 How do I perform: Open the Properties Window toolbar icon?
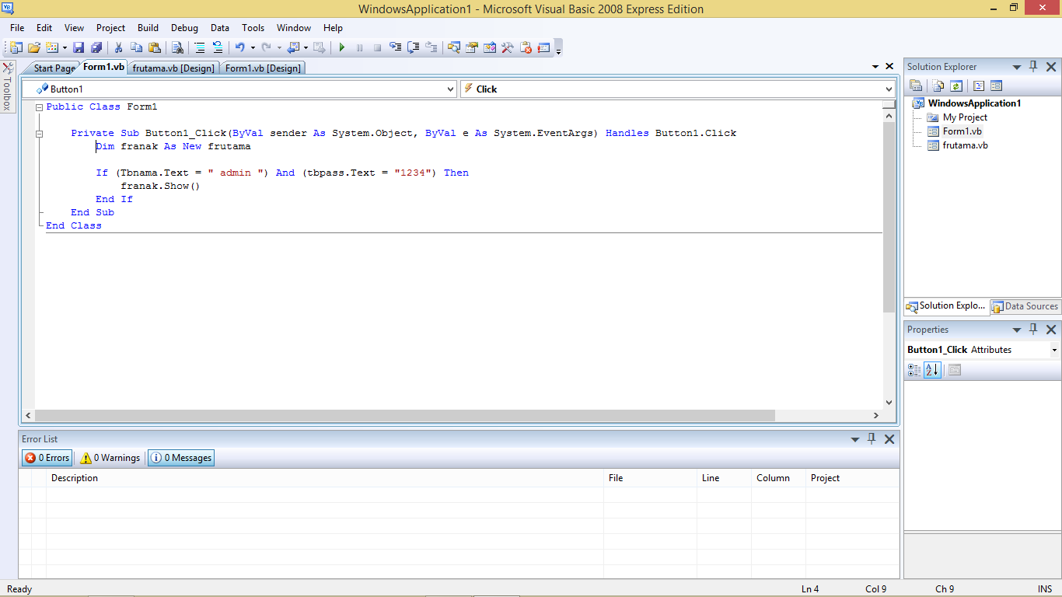pyautogui.click(x=472, y=47)
